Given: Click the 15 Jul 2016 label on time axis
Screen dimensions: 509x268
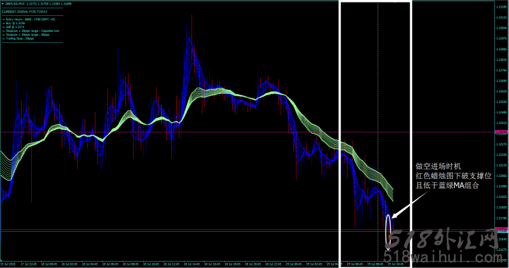Looking at the screenshot, I should click(x=9, y=263).
